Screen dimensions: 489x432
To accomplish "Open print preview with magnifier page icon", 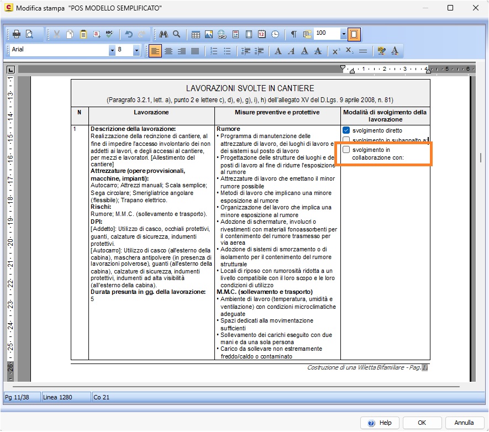I will pyautogui.click(x=29, y=34).
